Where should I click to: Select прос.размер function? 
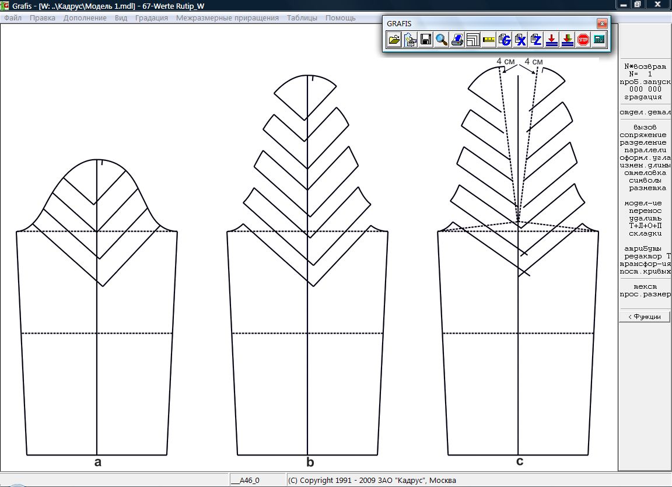pyautogui.click(x=645, y=295)
